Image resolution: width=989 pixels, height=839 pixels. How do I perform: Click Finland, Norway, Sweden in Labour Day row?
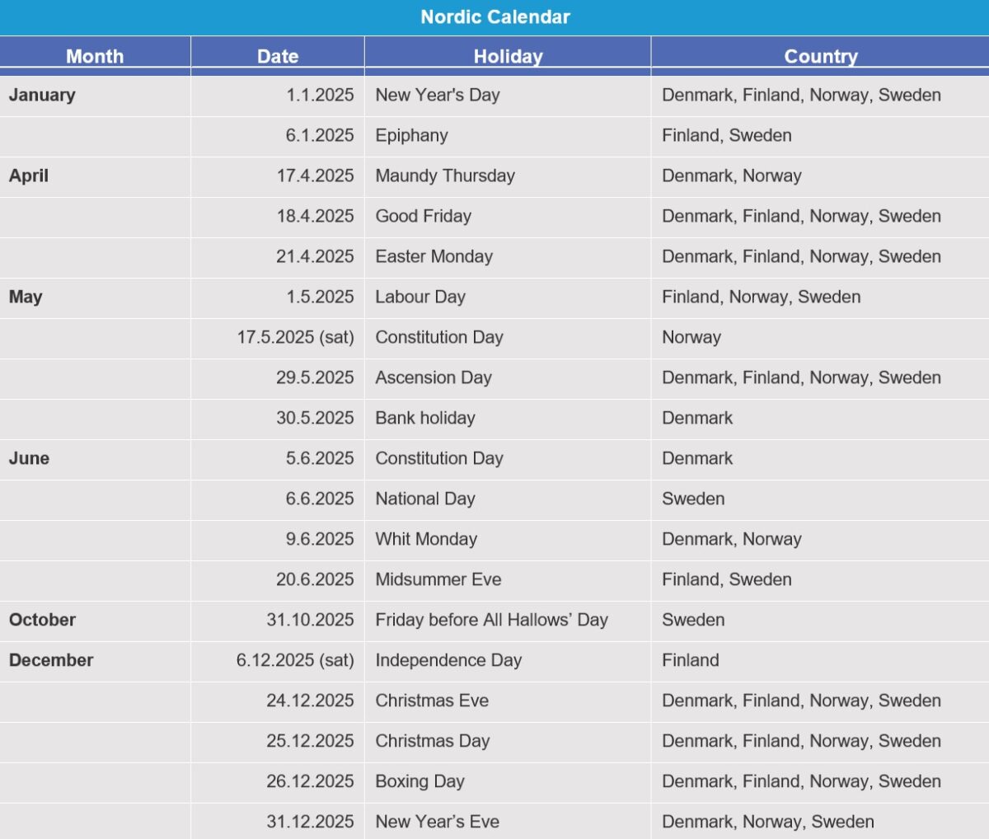click(762, 297)
